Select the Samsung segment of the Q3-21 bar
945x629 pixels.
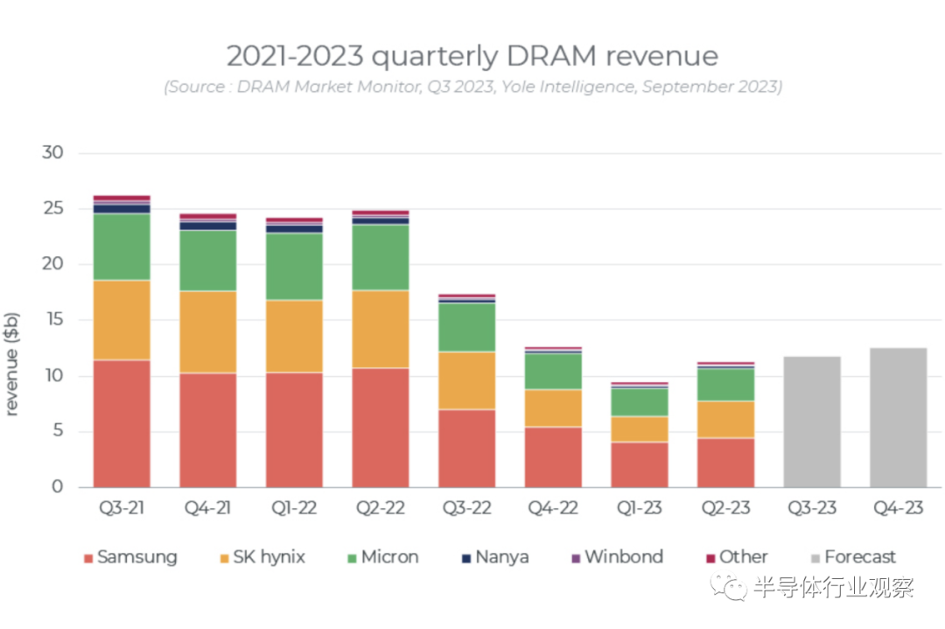click(122, 423)
